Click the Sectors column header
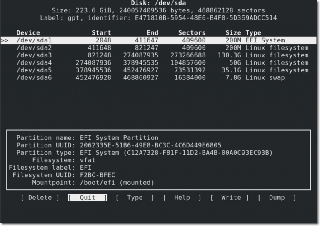 (x=192, y=33)
